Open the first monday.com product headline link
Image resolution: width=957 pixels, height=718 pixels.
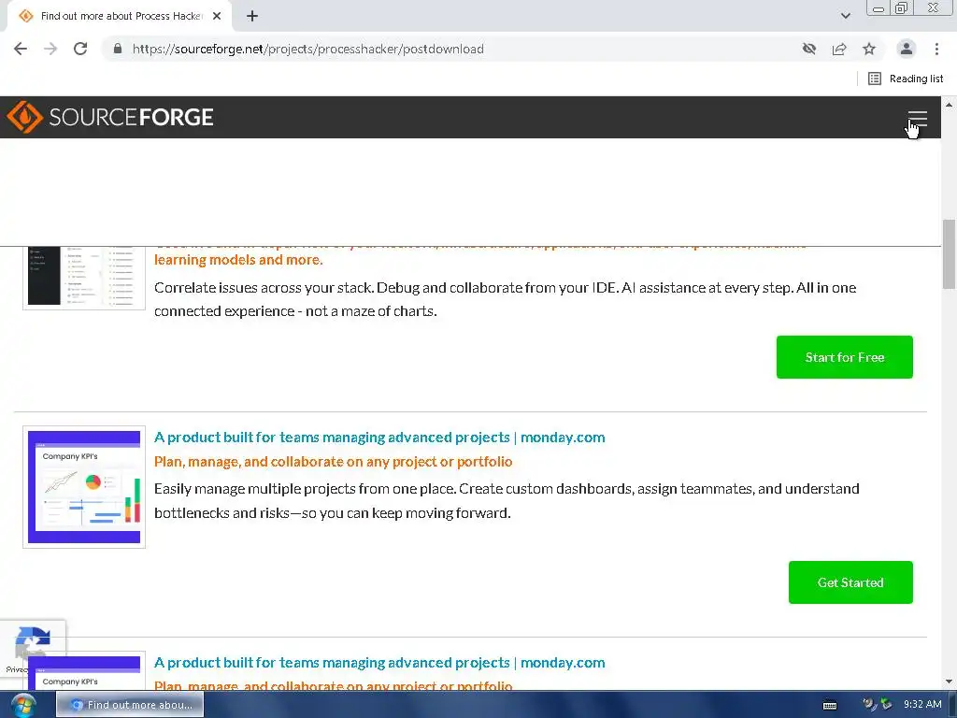[379, 438]
